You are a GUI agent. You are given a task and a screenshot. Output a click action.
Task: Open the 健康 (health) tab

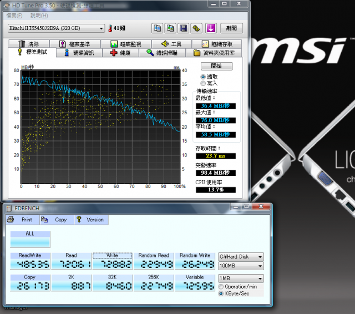coord(121,53)
